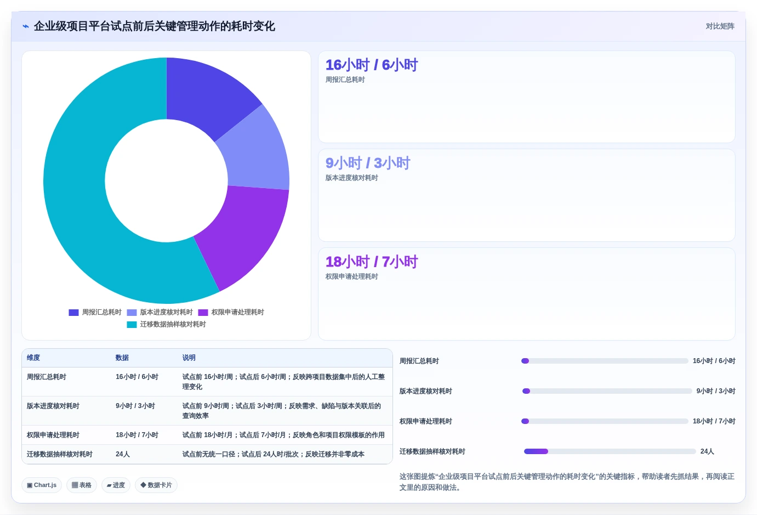
Task: Click the 进度 tag chip
Action: pos(116,485)
